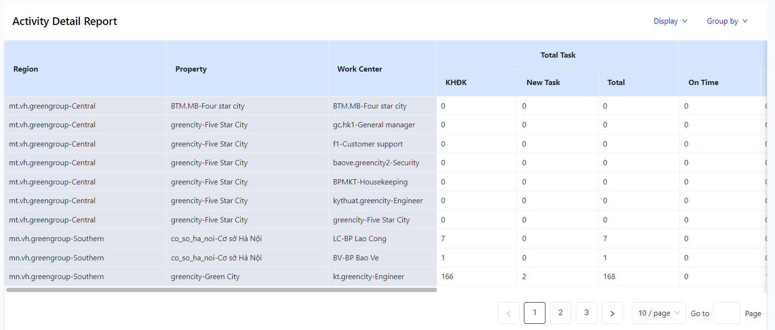
Task: Click the LC-BP Lao Cong work center cell
Action: [360, 239]
